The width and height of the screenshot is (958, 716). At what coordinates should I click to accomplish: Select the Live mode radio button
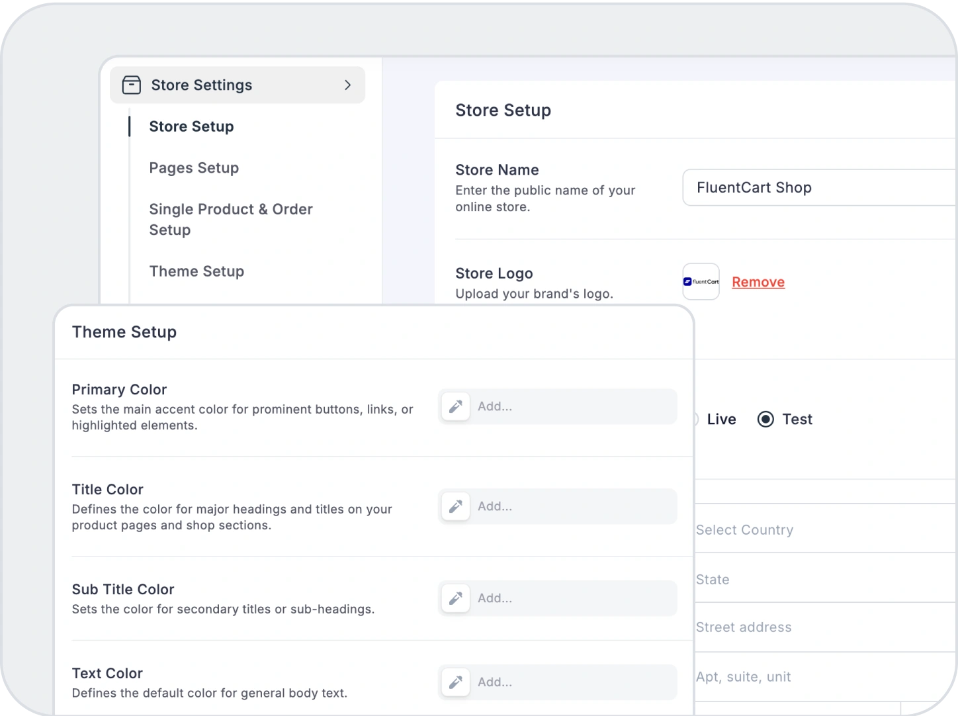[x=695, y=419]
